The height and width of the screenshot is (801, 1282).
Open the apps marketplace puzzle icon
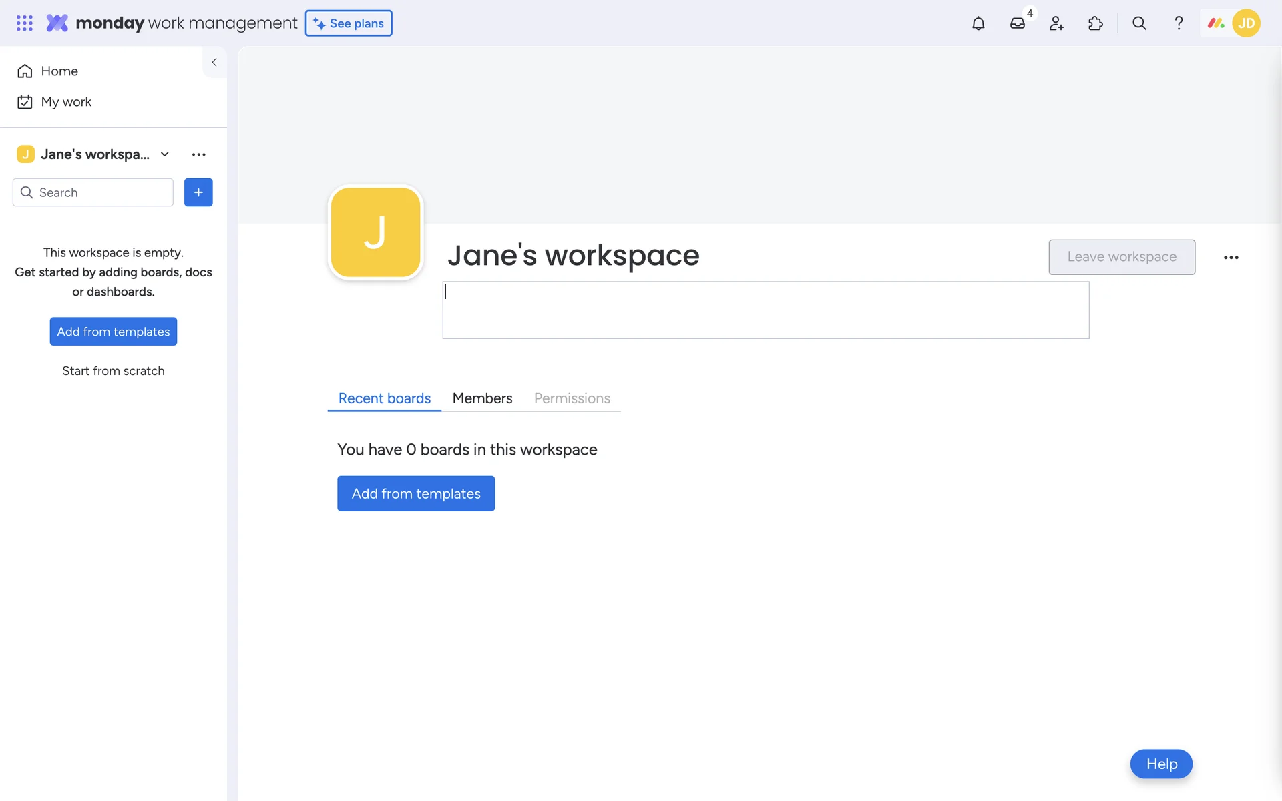tap(1095, 23)
